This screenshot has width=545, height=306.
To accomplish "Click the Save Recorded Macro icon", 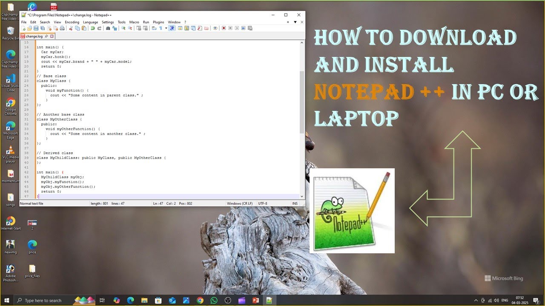I will (250, 28).
